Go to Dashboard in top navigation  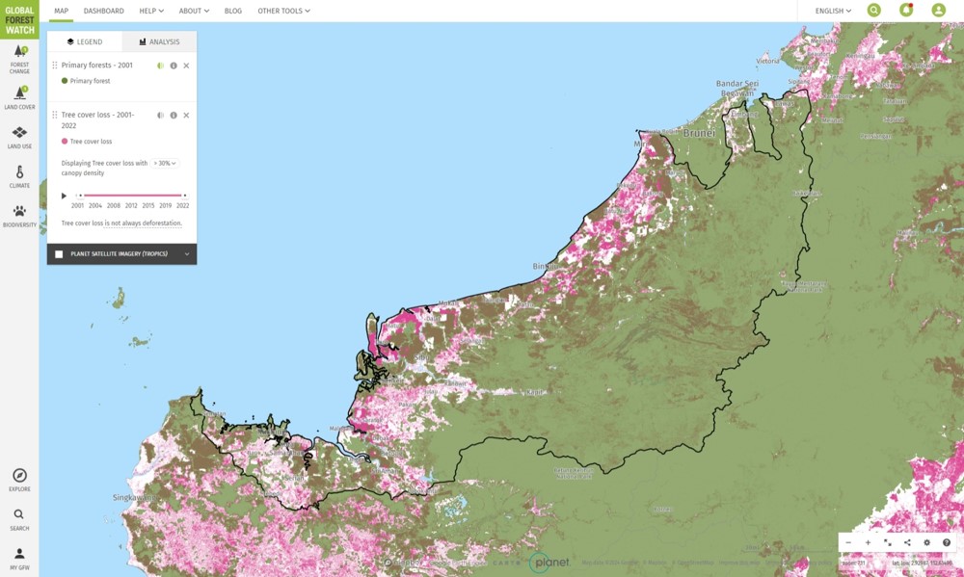[x=103, y=11]
